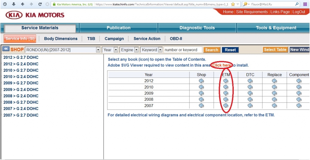Expand the RONDO(UN) model dropdown
310x160 pixels.
(98, 50)
